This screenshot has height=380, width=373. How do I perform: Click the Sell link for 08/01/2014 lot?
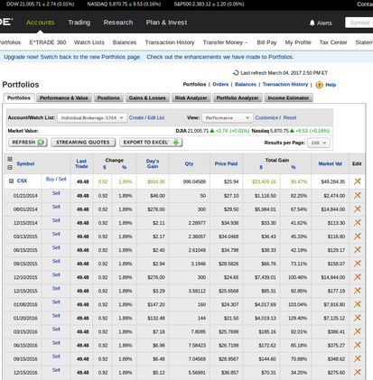[x=56, y=207]
